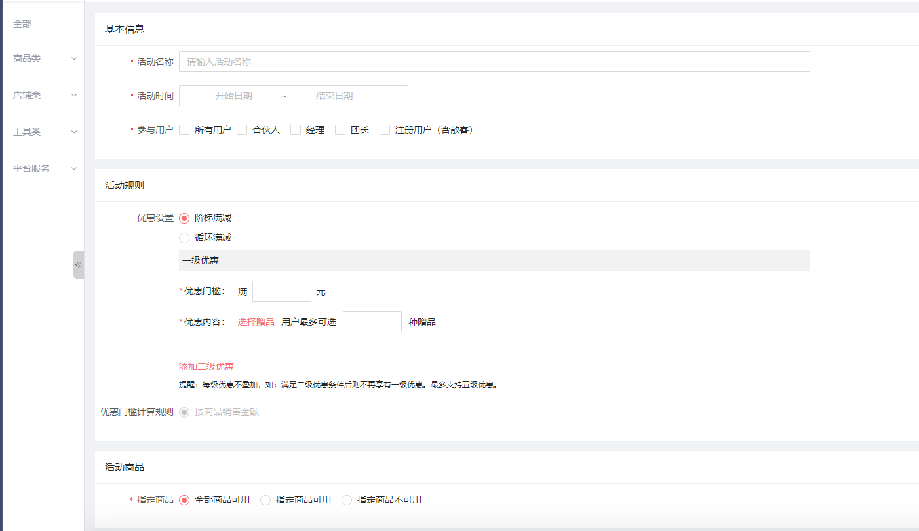This screenshot has height=531, width=919.
Task: Enable the 团长 checkbox
Action: point(340,130)
